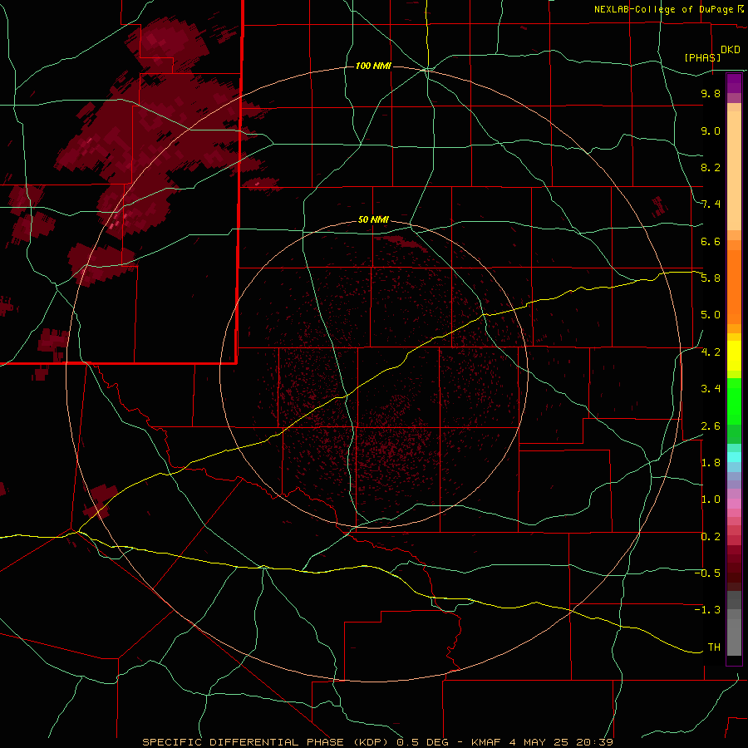748x748 pixels.
Task: Click the NEXLAB-College of DuPage label
Action: (665, 9)
